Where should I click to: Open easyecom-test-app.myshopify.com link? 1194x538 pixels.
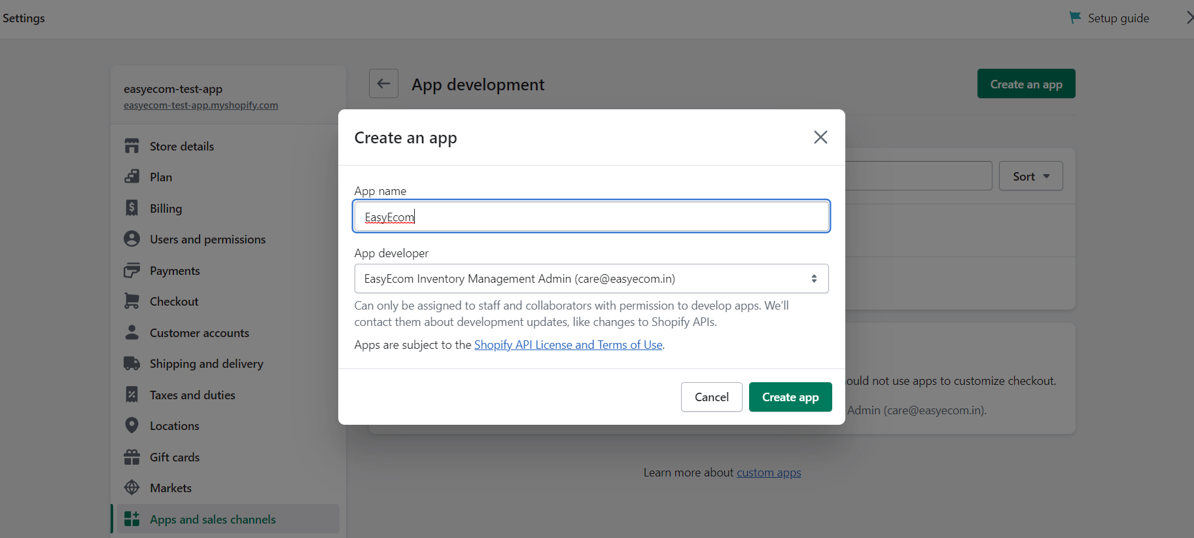click(201, 105)
